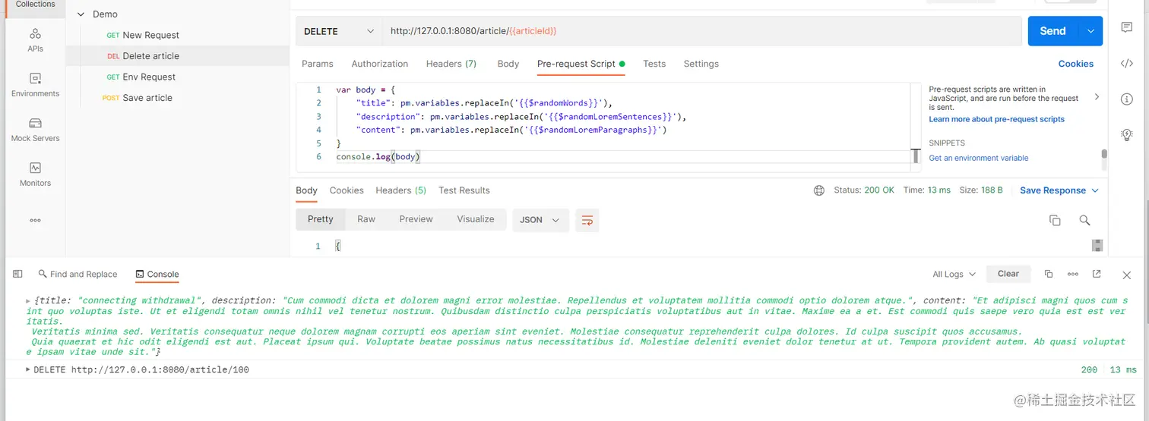Copy the response body icon
Image resolution: width=1149 pixels, height=421 pixels.
point(1055,220)
